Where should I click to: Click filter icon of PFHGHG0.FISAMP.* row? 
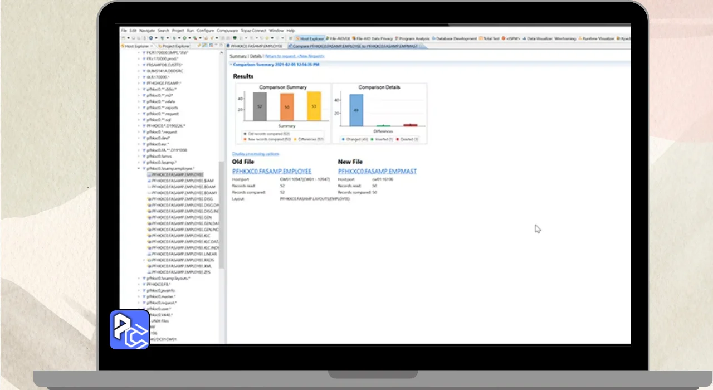pos(144,83)
